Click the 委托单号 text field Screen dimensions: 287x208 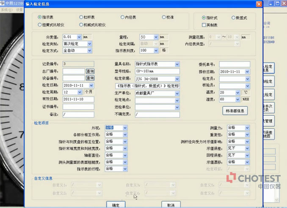pos(234,64)
